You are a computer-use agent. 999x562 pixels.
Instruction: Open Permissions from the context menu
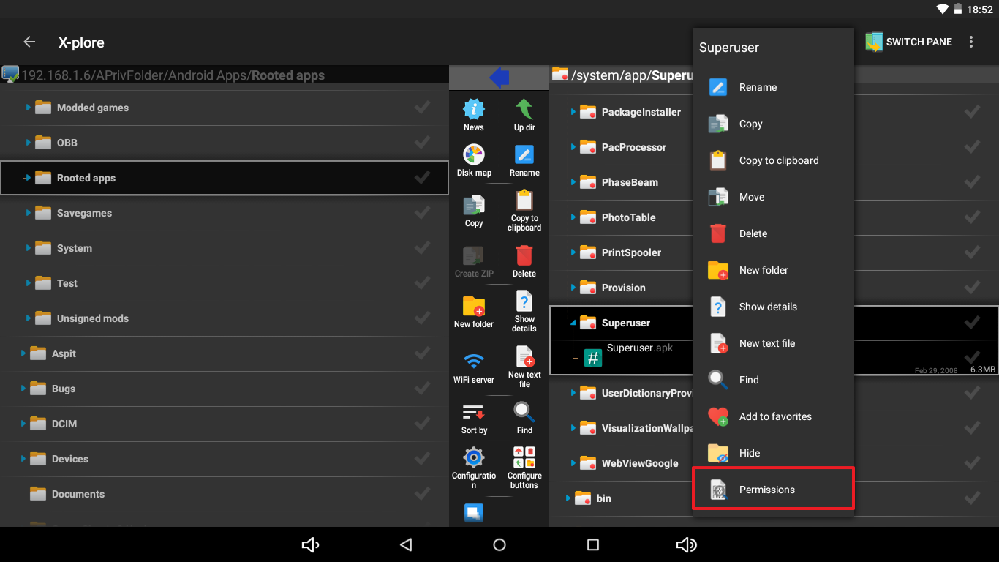[773, 490]
